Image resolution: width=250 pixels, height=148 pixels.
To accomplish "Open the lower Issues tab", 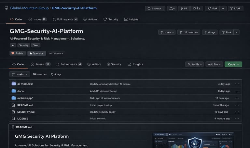I will (41, 64).
